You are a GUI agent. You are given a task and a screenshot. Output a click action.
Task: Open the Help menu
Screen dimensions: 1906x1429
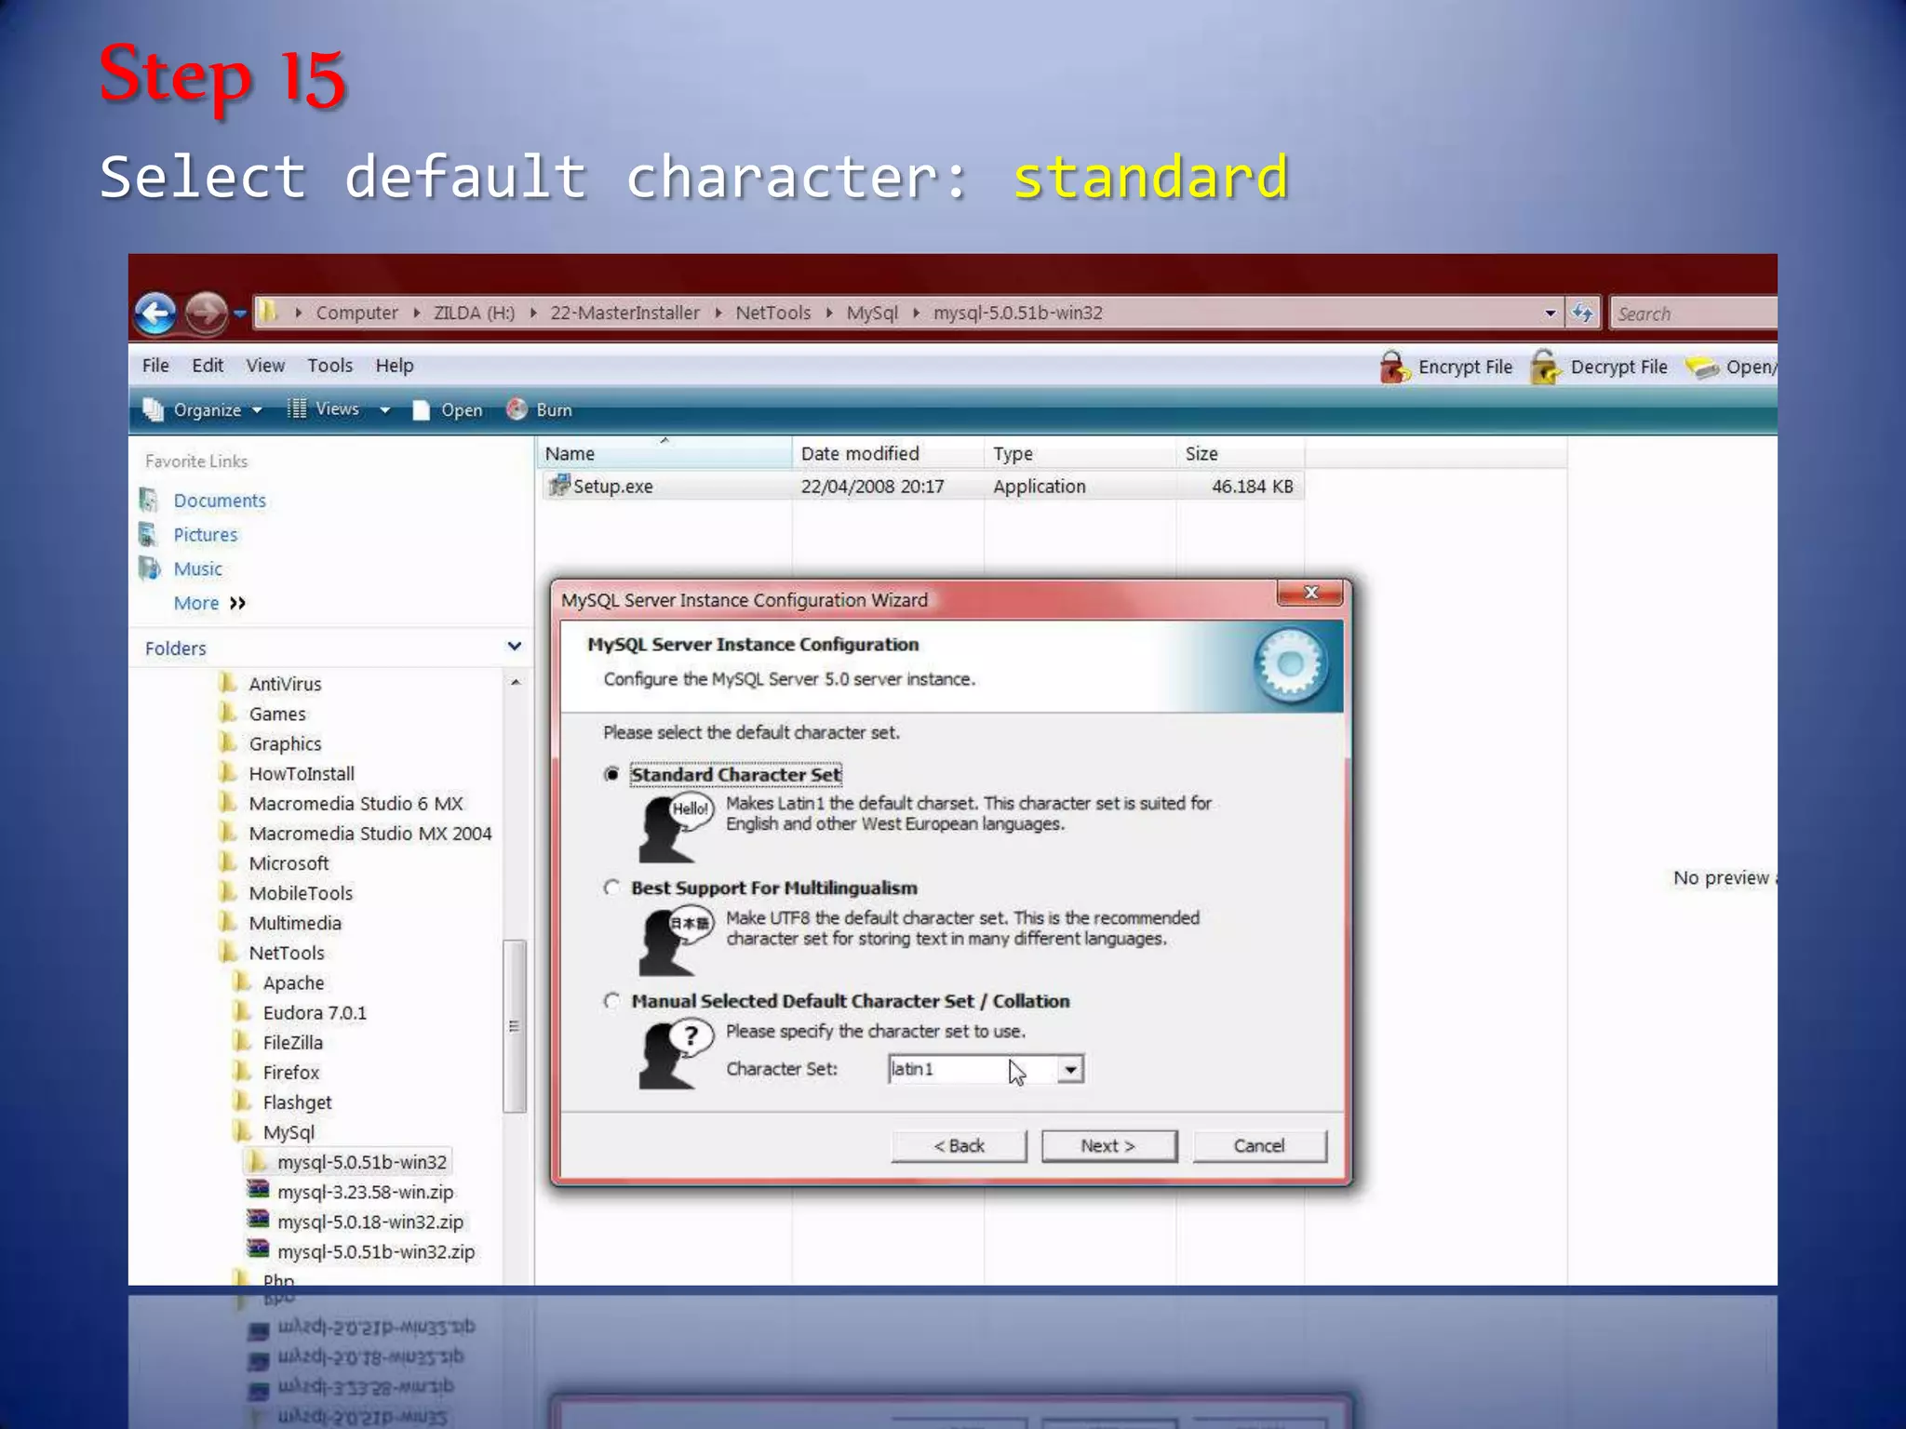pos(395,366)
